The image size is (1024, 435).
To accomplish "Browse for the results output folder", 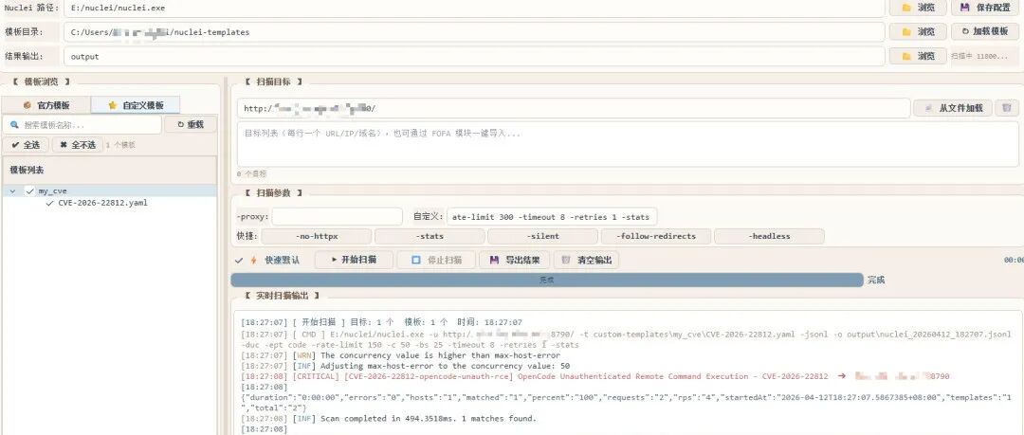I will [x=918, y=56].
